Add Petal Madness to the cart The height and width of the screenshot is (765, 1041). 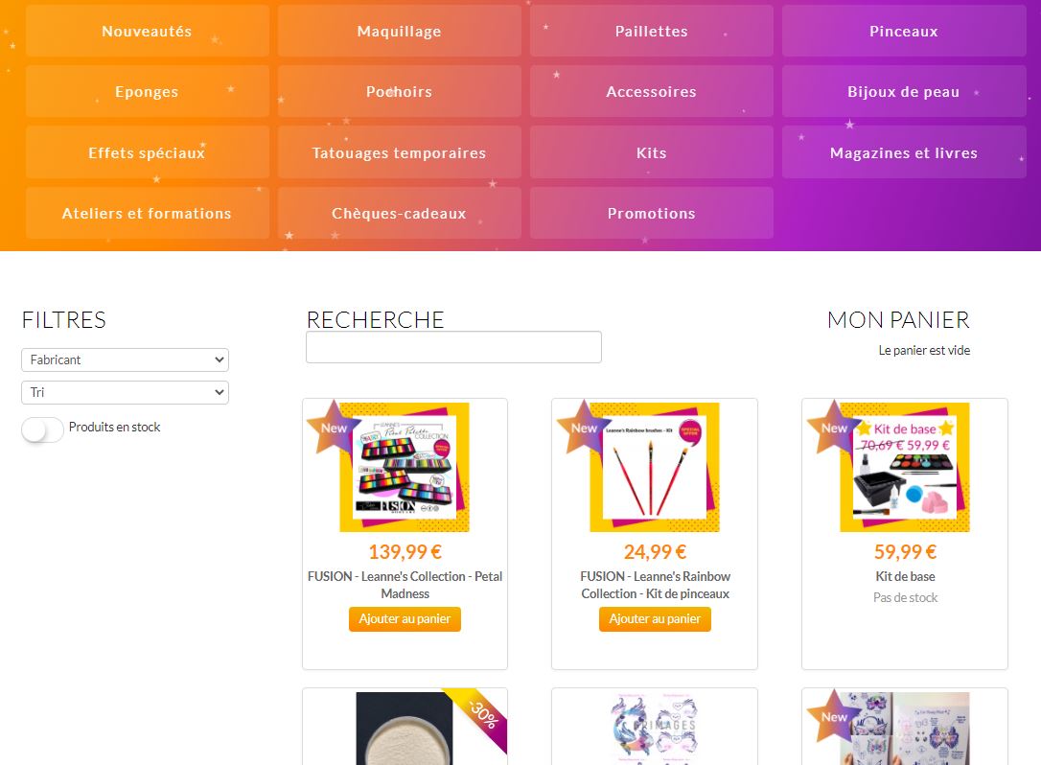point(405,619)
